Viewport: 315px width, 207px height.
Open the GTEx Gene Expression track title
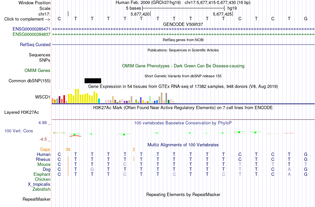pyautogui.click(x=183, y=87)
